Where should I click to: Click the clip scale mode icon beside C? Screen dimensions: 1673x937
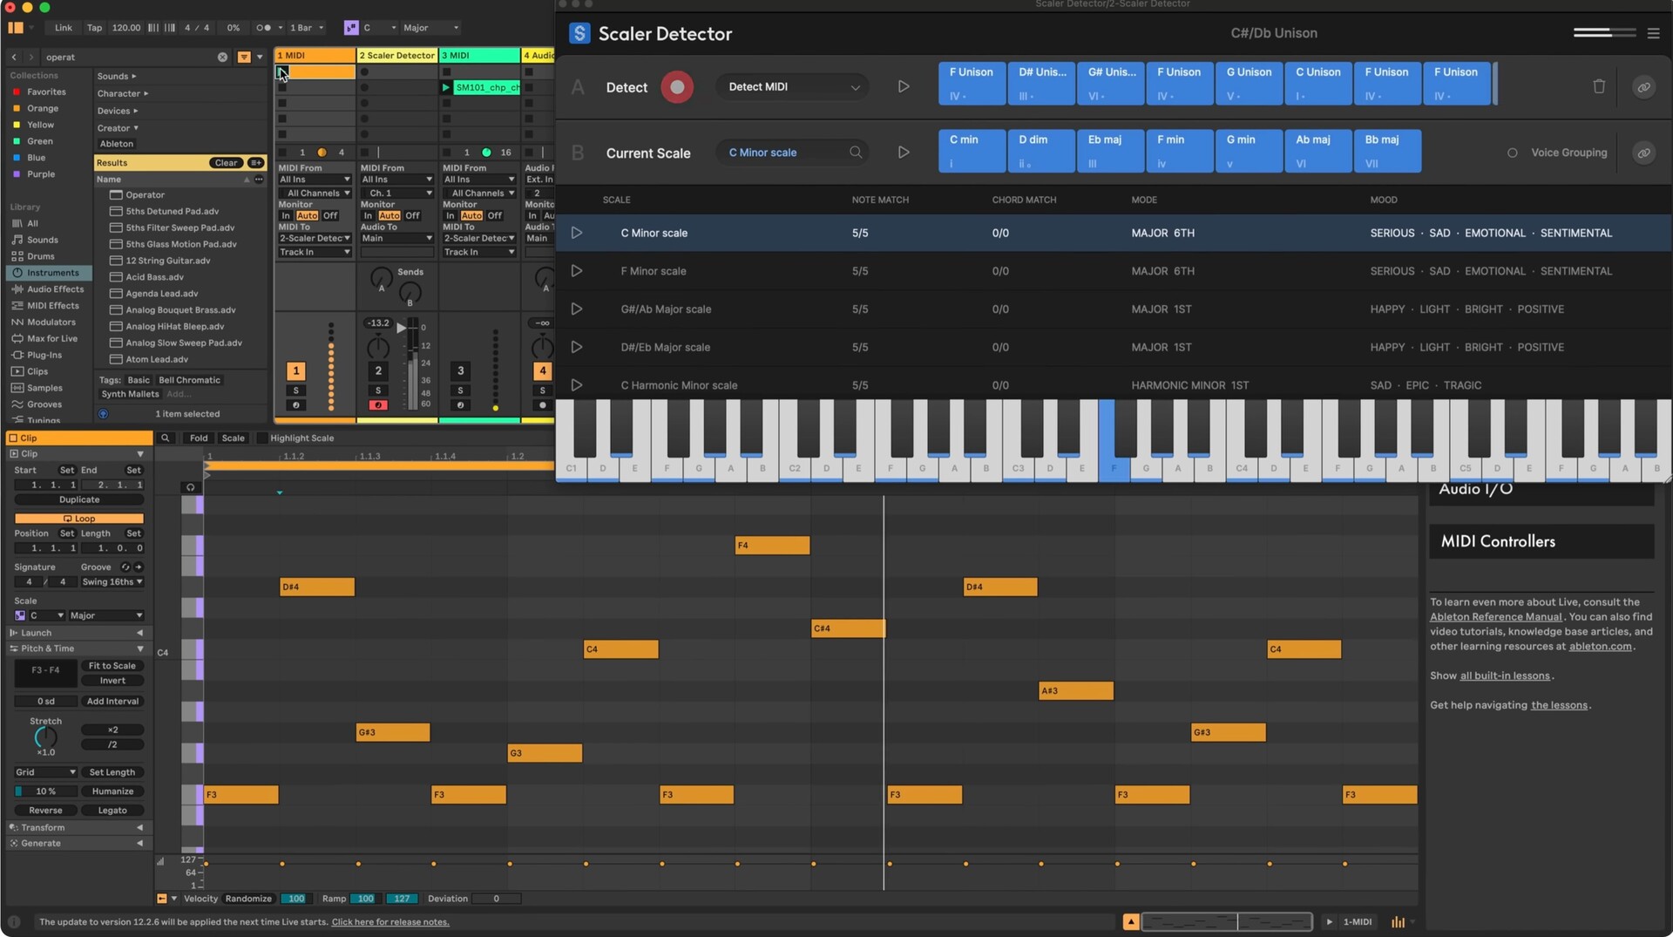tap(20, 615)
